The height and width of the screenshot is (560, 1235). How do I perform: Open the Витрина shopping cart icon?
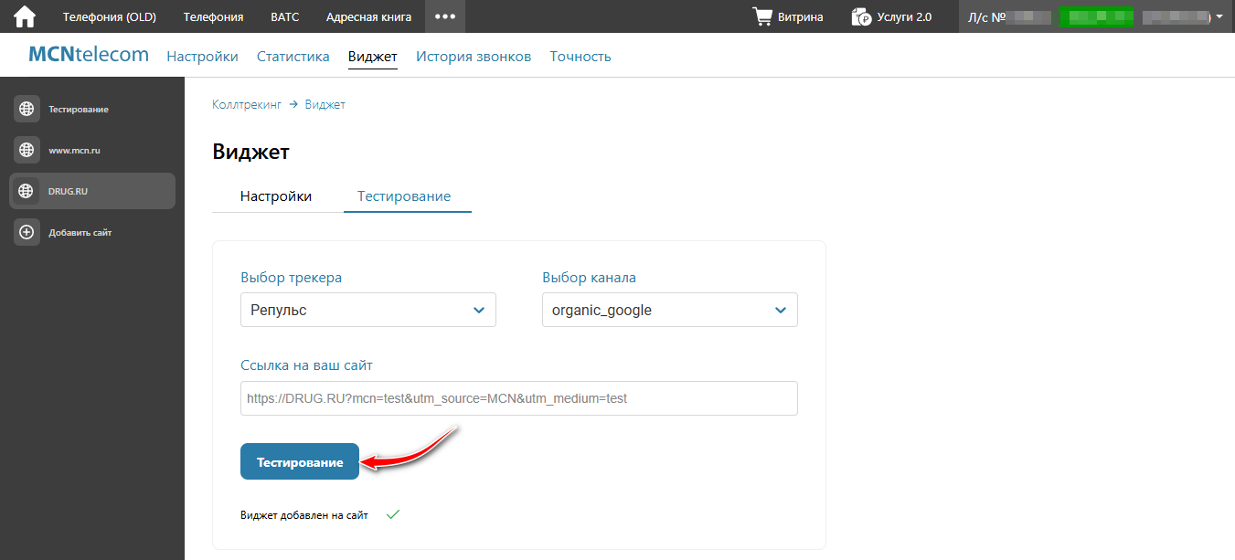click(x=762, y=16)
